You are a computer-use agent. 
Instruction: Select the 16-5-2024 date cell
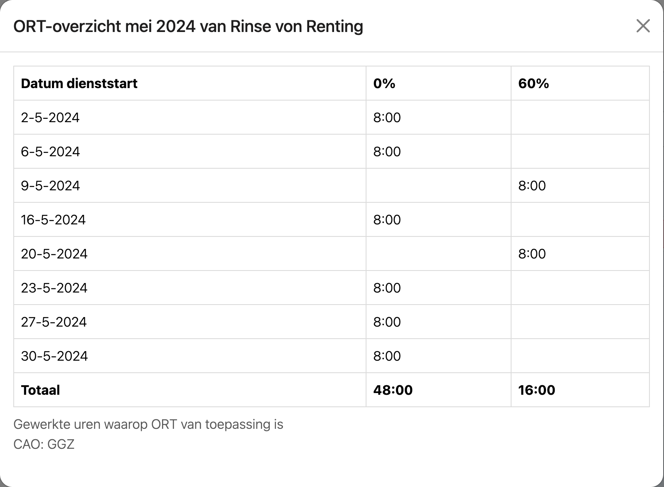click(53, 220)
